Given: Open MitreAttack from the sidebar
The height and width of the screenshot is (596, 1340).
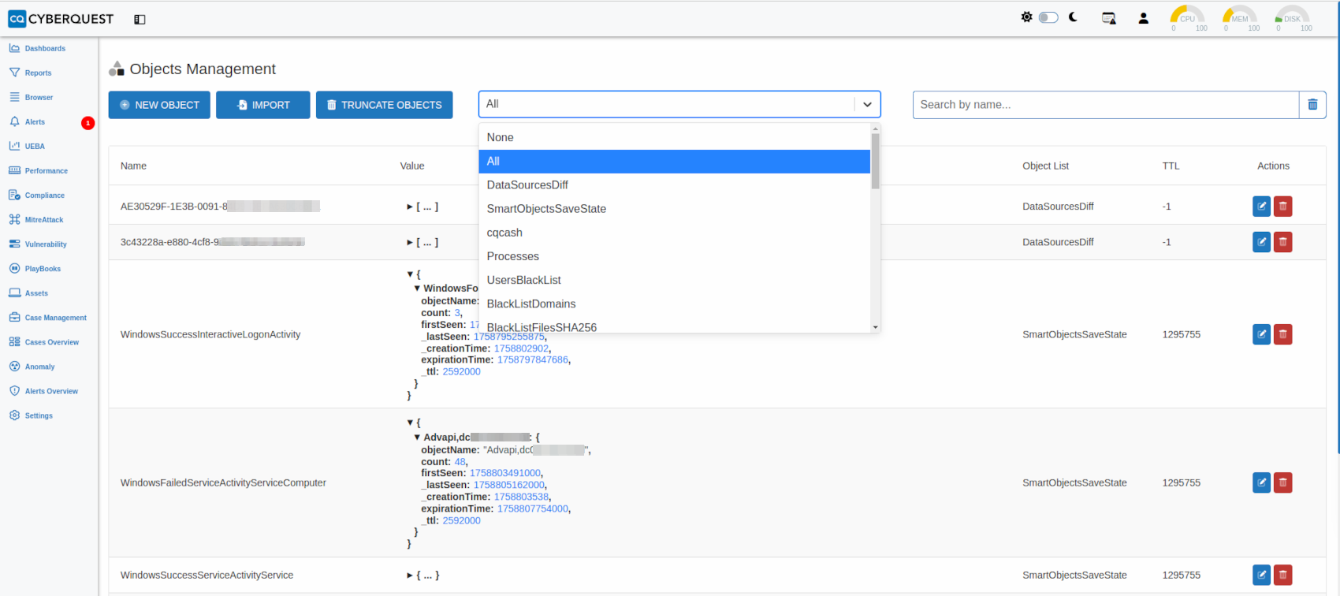Looking at the screenshot, I should [43, 220].
